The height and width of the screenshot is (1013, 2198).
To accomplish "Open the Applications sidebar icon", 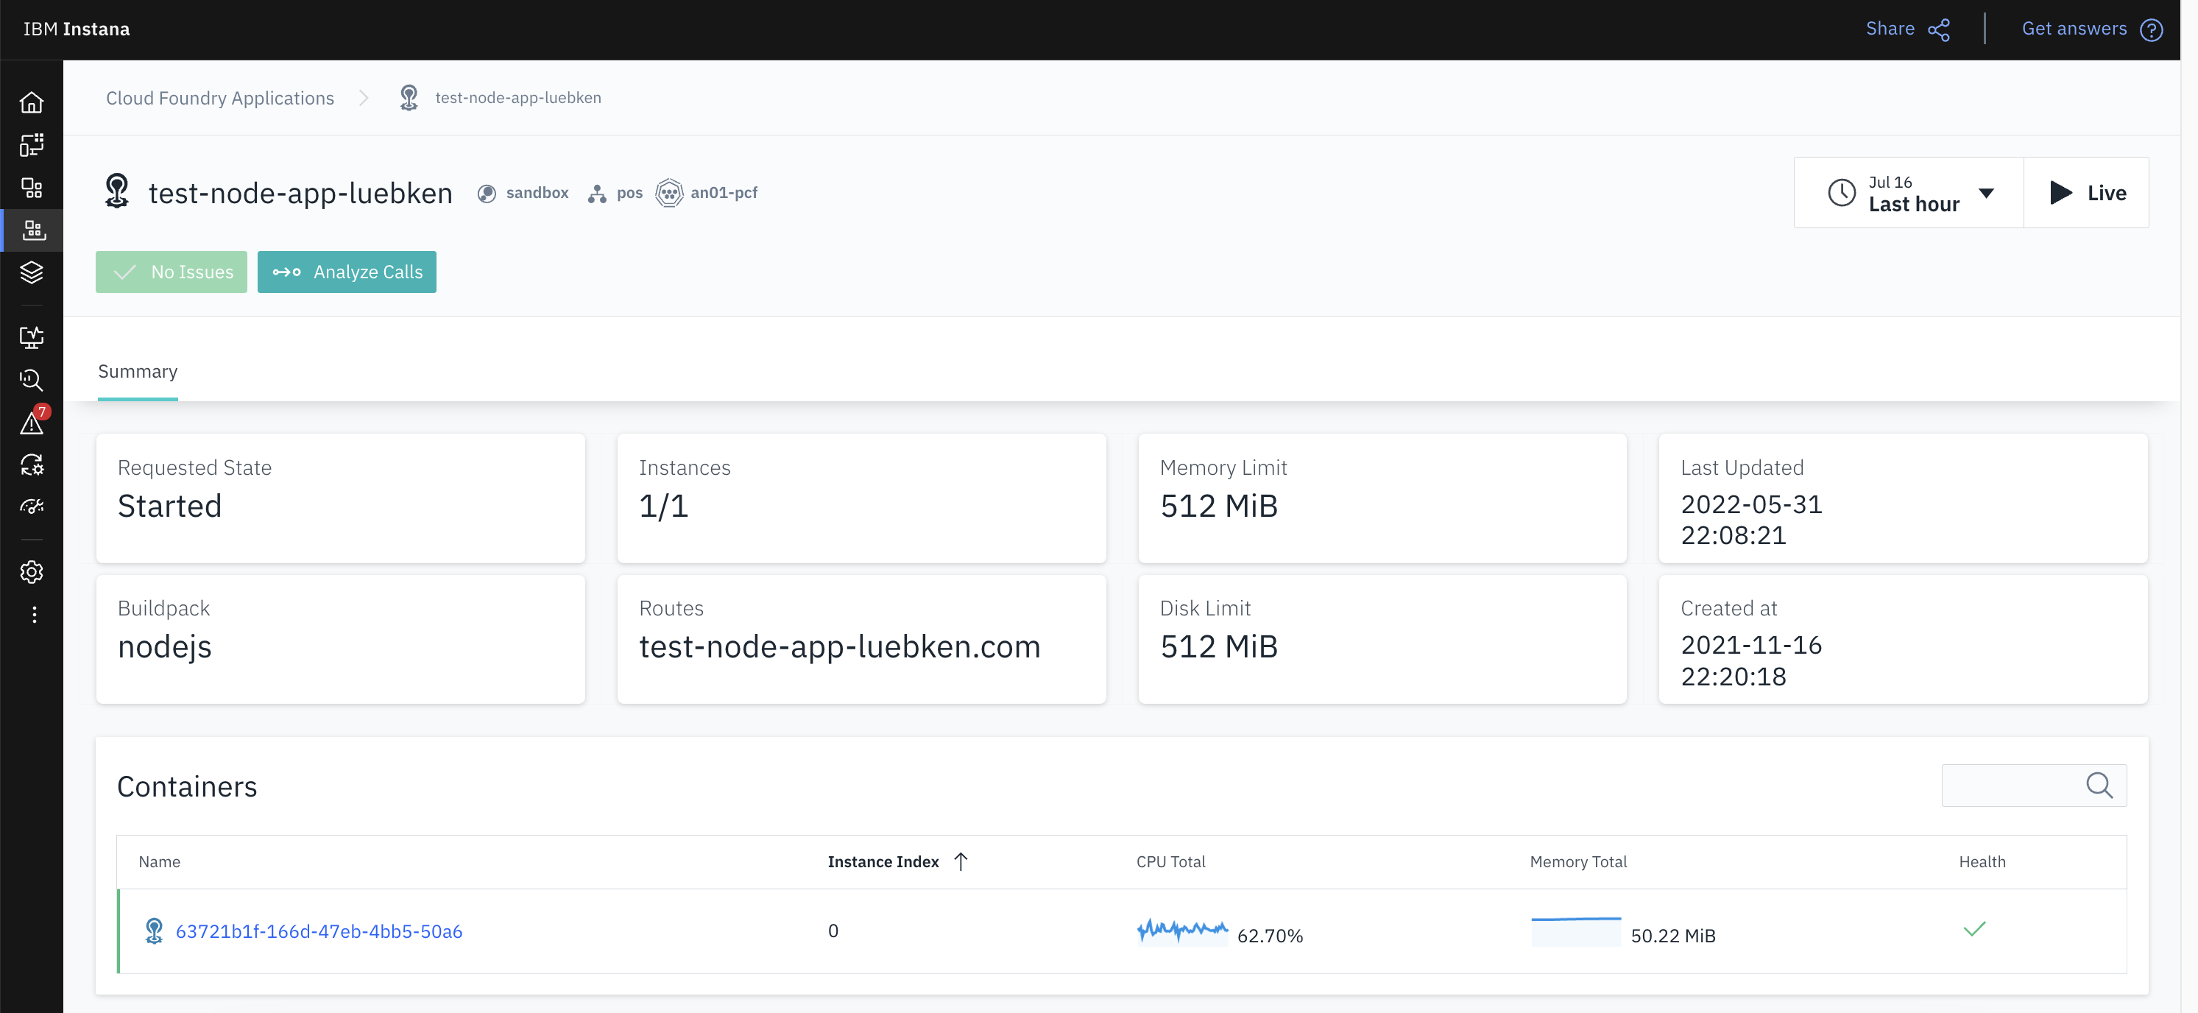I will click(32, 188).
